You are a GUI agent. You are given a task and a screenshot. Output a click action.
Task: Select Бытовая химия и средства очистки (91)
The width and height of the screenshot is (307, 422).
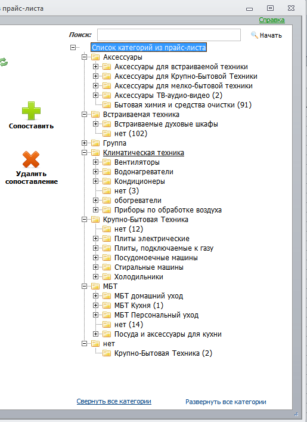coord(183,105)
